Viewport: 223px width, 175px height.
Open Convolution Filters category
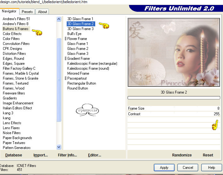tap(16, 44)
